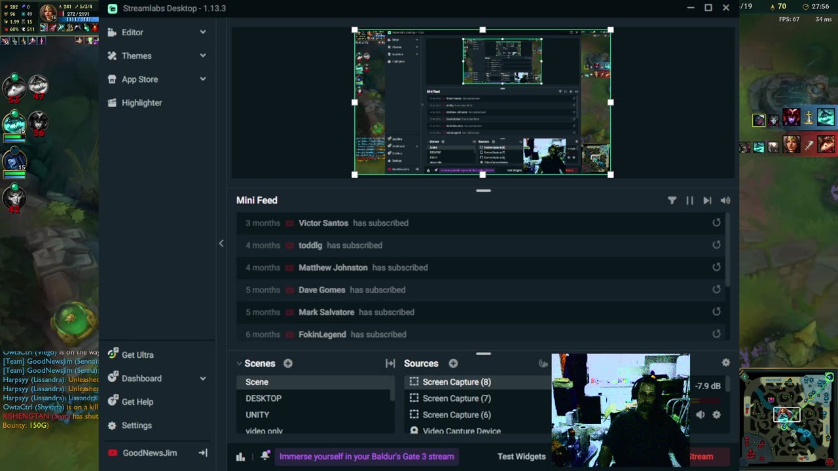Screen dimensions: 838x471
Task: Open the Themes menu item
Action: click(136, 56)
